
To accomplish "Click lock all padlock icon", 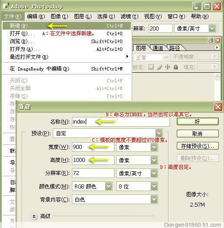I will point(175,67).
